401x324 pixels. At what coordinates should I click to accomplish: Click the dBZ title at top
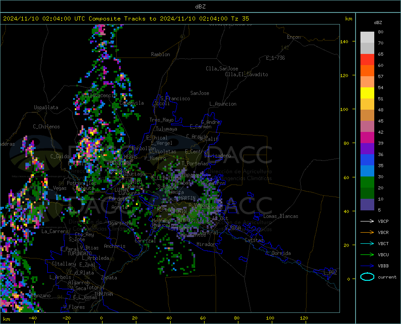[200, 7]
